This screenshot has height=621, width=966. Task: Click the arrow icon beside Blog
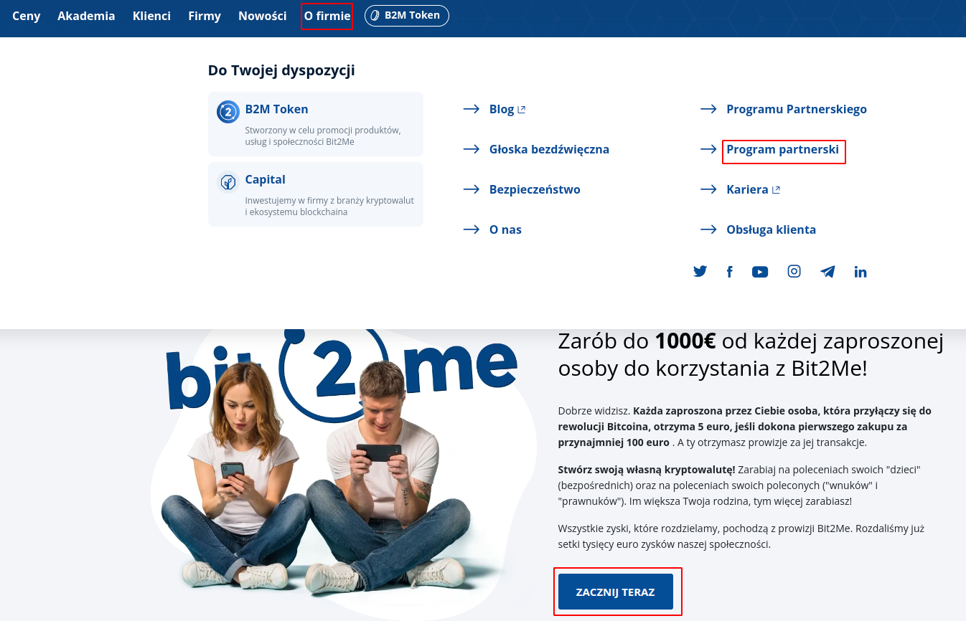(x=472, y=109)
